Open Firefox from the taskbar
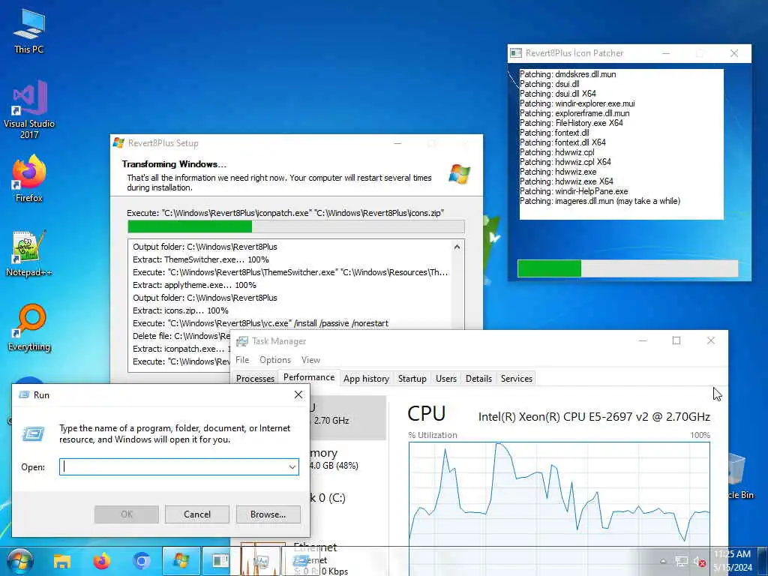The width and height of the screenshot is (768, 576). pyautogui.click(x=102, y=561)
